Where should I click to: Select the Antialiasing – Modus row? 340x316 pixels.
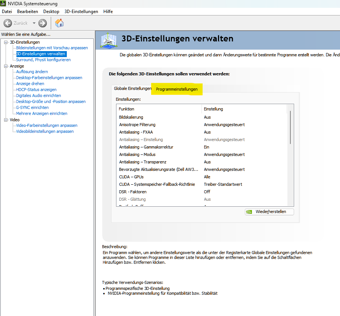point(202,154)
